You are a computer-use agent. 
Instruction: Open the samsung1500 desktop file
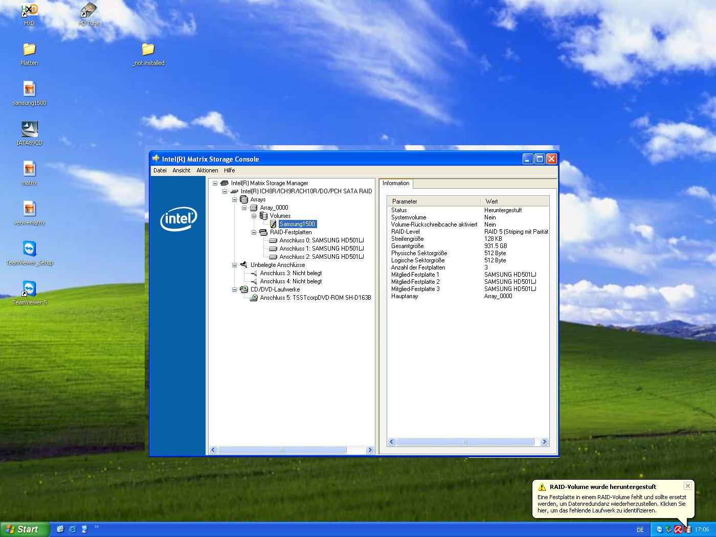[x=29, y=94]
